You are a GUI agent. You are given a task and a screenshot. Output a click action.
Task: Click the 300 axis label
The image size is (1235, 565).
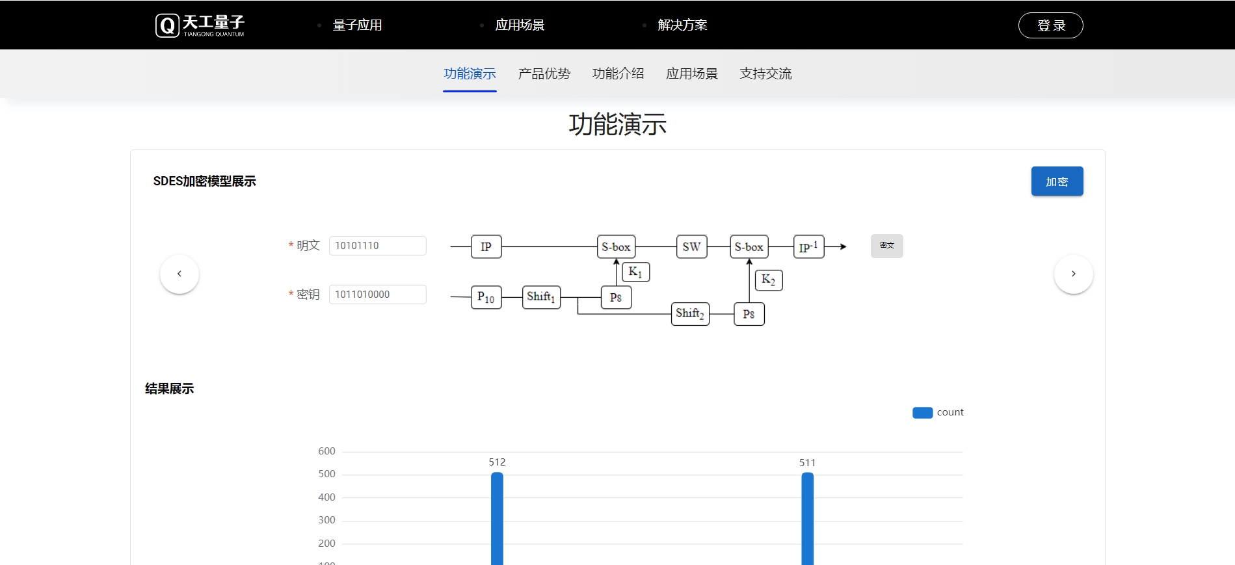[x=326, y=520]
